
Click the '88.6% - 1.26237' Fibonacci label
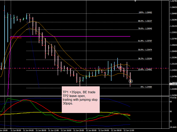145,21
